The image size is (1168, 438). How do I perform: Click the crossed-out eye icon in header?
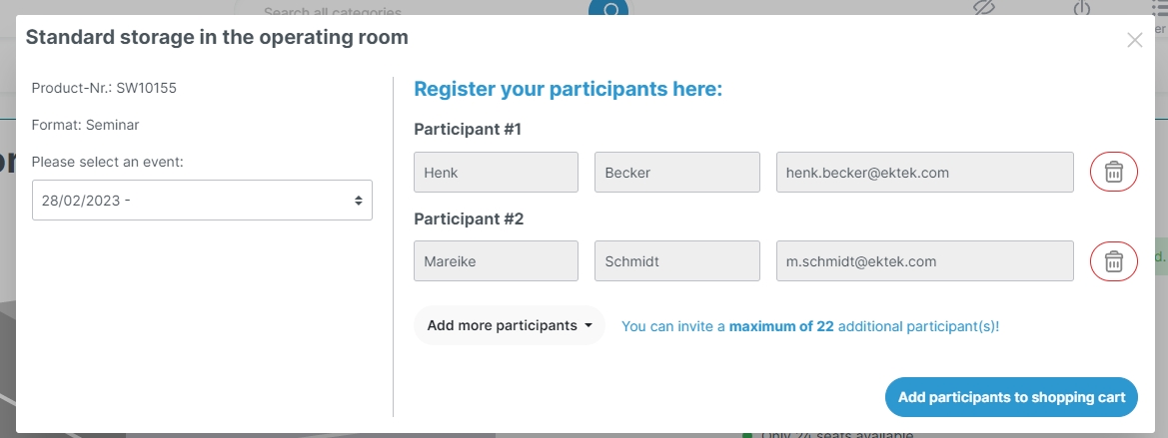[985, 7]
